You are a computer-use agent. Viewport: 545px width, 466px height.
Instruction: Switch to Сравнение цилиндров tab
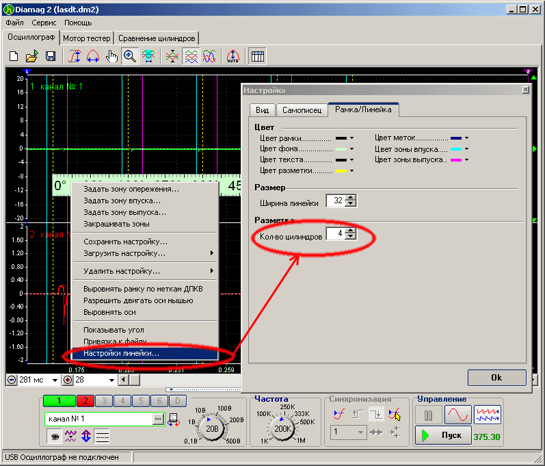tap(157, 38)
